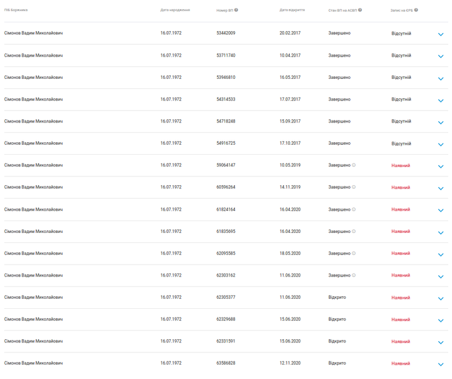Expand row with case number 62305377
This screenshot has width=452, height=379.
[441, 299]
